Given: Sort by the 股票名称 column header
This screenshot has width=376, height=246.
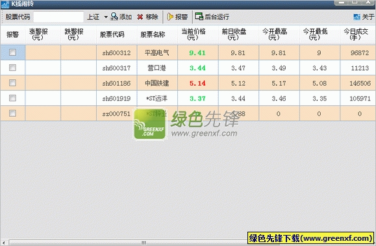Looking at the screenshot, I should tap(157, 34).
